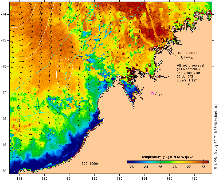Click colorbar tick label '28'
Viewport: 219px width, 181px height.
(x=203, y=167)
